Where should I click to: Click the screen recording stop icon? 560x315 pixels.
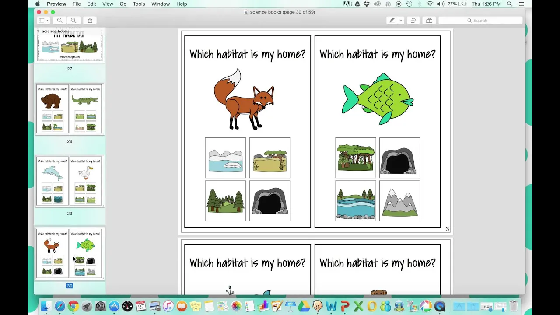click(399, 3)
